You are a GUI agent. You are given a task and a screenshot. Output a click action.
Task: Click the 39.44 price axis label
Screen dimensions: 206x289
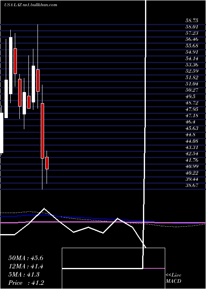point(192,179)
